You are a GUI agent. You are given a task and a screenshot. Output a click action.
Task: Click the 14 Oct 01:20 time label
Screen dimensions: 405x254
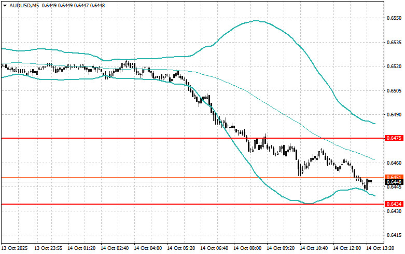(81, 248)
